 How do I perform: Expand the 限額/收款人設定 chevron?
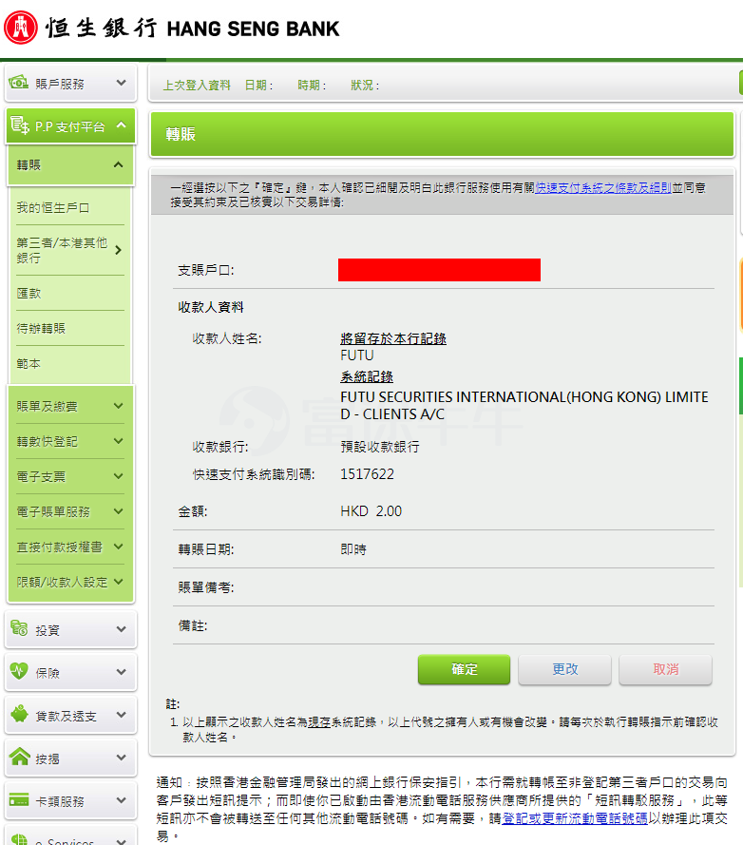119,582
